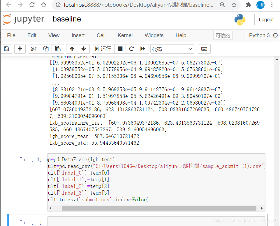Click the Python logo icon

point(240,19)
